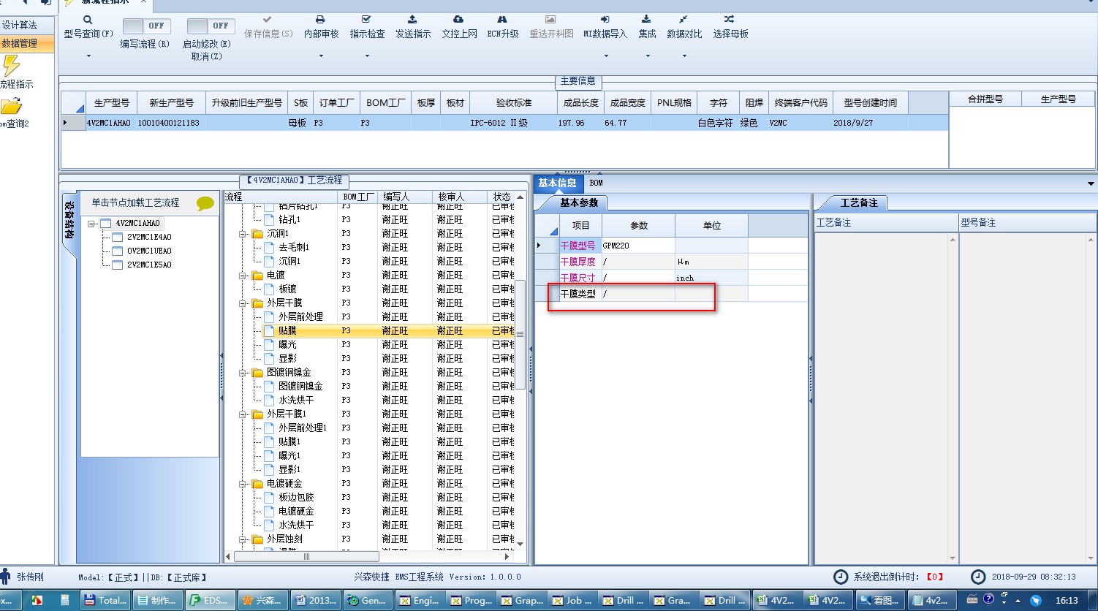This screenshot has height=611, width=1098.
Task: Open dropdown arrow under 型号查询
Action: tap(88, 56)
